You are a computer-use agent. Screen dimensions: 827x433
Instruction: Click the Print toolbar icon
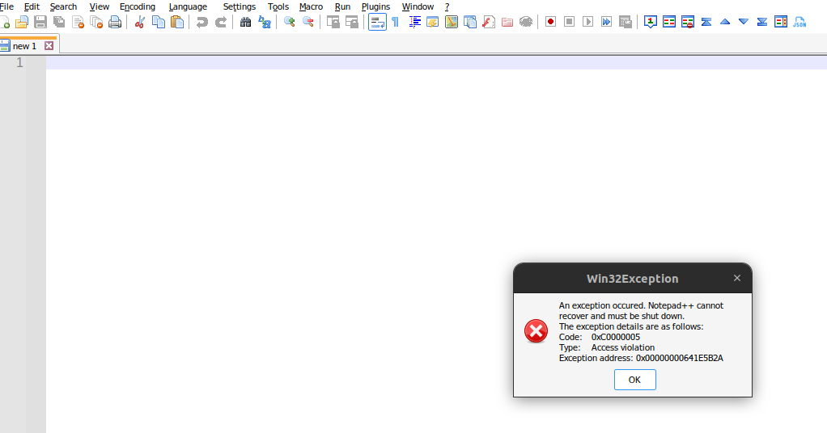point(115,22)
